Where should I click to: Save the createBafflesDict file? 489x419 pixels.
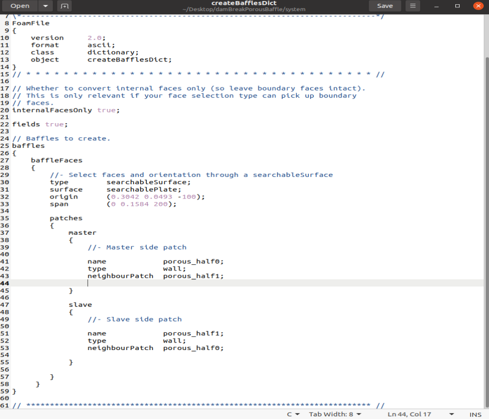click(384, 6)
